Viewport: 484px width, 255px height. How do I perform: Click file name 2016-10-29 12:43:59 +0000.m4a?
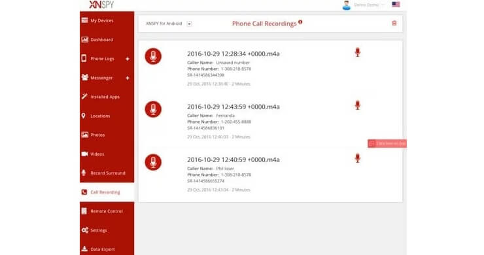(233, 107)
